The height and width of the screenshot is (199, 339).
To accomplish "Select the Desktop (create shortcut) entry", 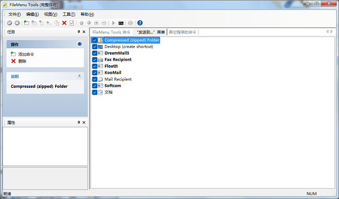I will click(x=129, y=46).
